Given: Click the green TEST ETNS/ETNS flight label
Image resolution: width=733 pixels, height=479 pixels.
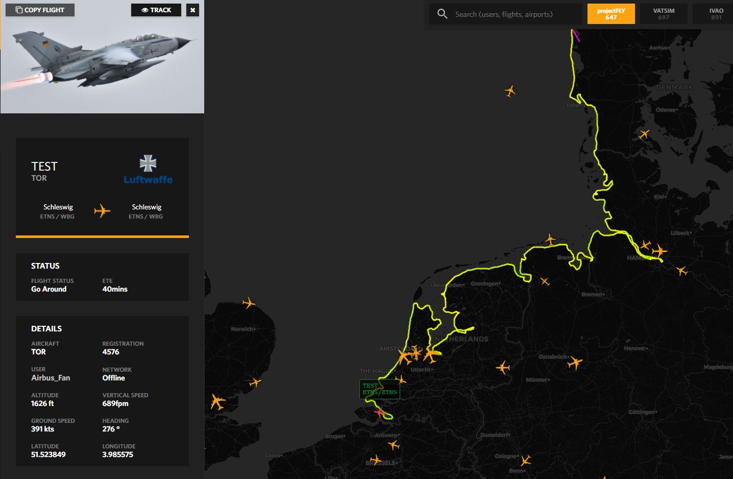Looking at the screenshot, I should point(379,389).
